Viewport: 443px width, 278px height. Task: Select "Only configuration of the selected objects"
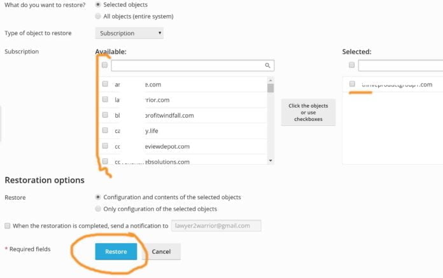(x=98, y=209)
